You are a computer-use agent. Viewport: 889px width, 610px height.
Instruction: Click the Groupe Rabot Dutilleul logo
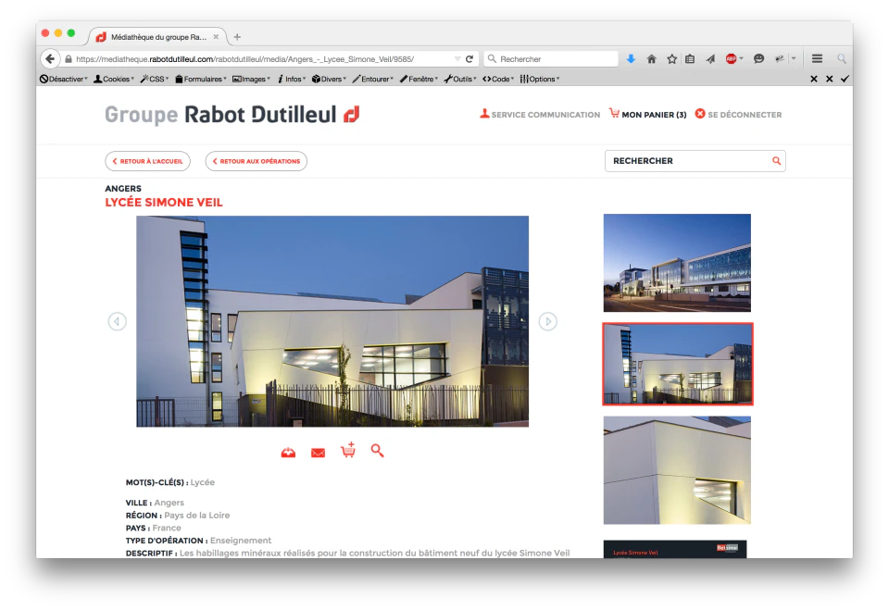(x=230, y=115)
